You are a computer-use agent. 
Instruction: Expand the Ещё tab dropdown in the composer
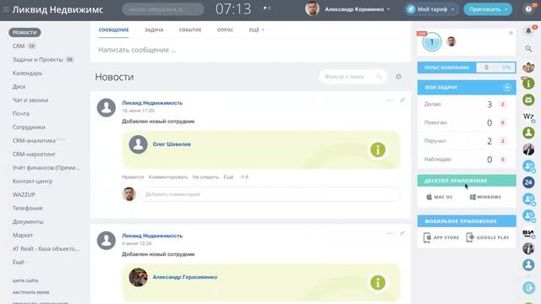click(256, 30)
